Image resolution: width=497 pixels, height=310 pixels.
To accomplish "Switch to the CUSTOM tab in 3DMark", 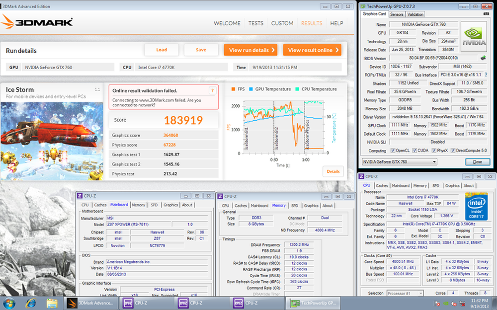I will (x=282, y=23).
